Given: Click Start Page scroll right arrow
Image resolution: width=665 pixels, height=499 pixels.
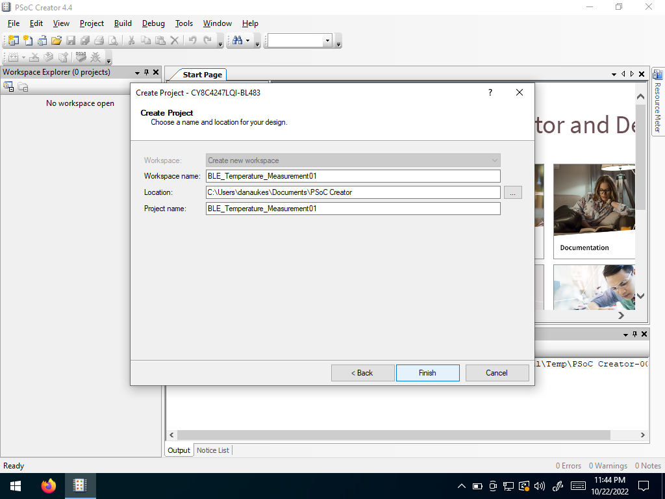Looking at the screenshot, I should point(621,316).
